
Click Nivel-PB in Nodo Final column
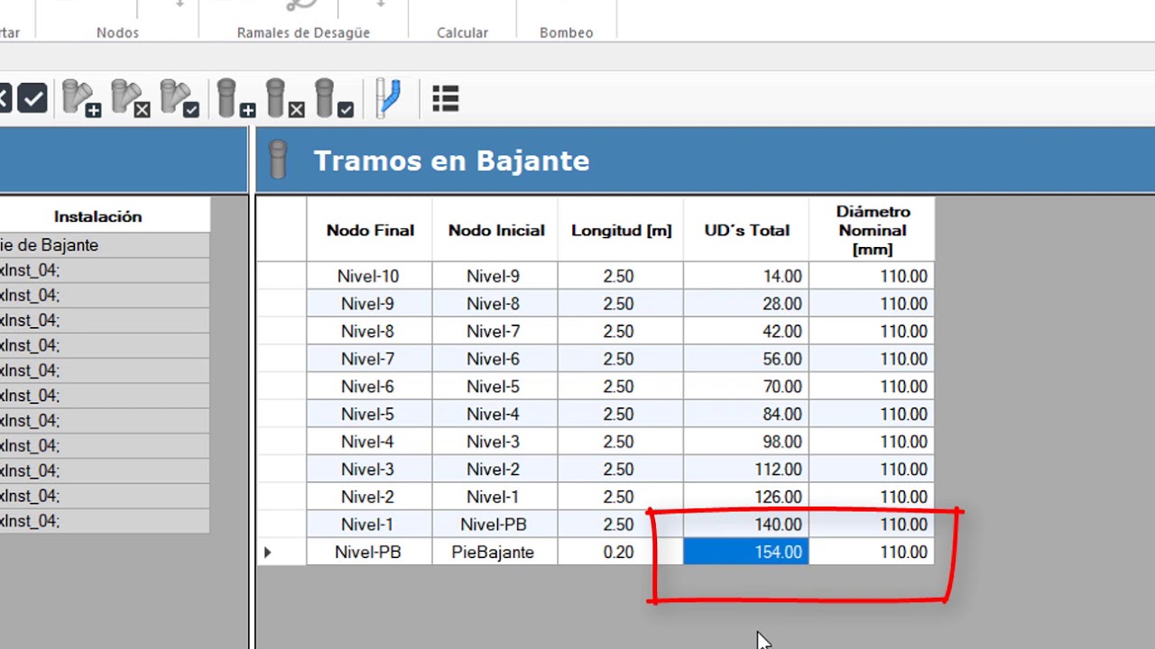point(370,552)
